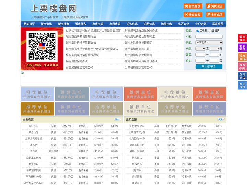Image resolution: width=247 pixels, height=185 pixels.
Task: Open the 桃苑西路488号 rental listing
Action: (137, 139)
